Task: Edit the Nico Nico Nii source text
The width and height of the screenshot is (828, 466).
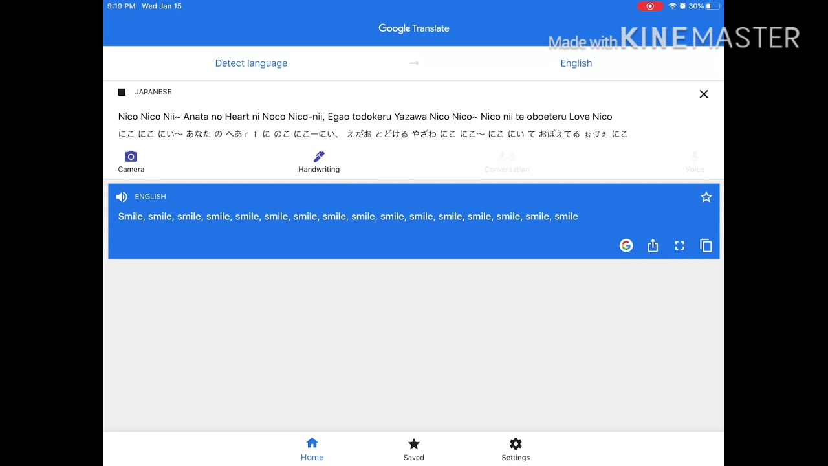Action: click(365, 116)
